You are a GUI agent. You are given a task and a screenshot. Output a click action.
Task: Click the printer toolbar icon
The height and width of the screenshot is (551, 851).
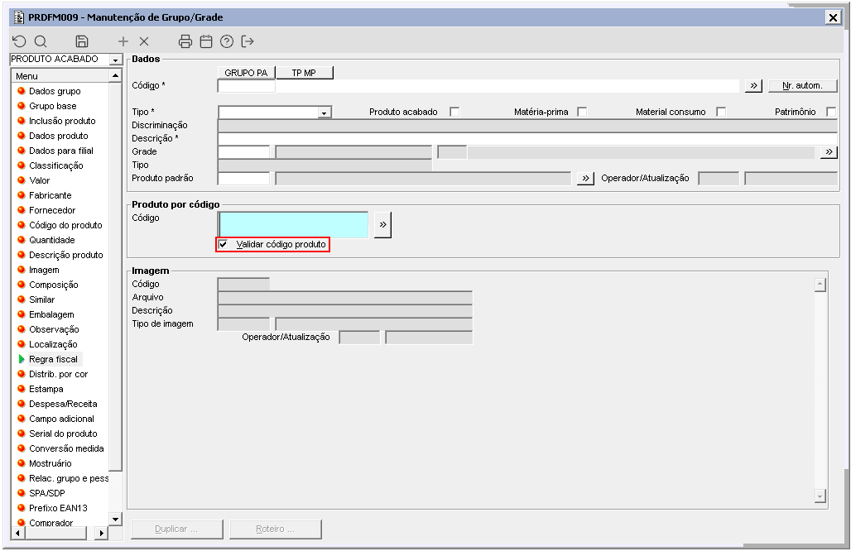tap(185, 41)
